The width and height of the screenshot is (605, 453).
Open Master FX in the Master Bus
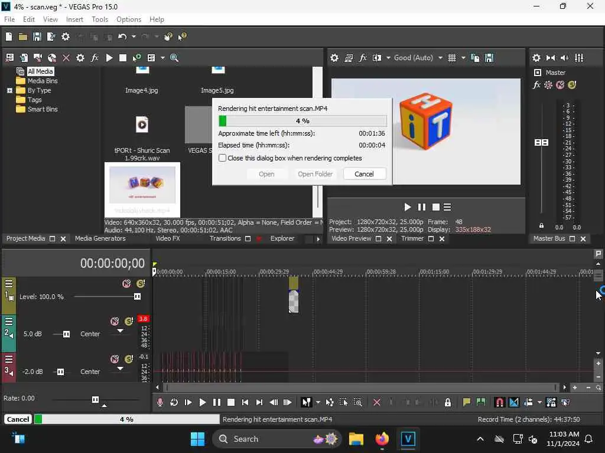pos(536,85)
